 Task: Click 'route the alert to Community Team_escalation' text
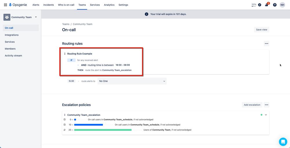pyautogui.click(x=108, y=70)
